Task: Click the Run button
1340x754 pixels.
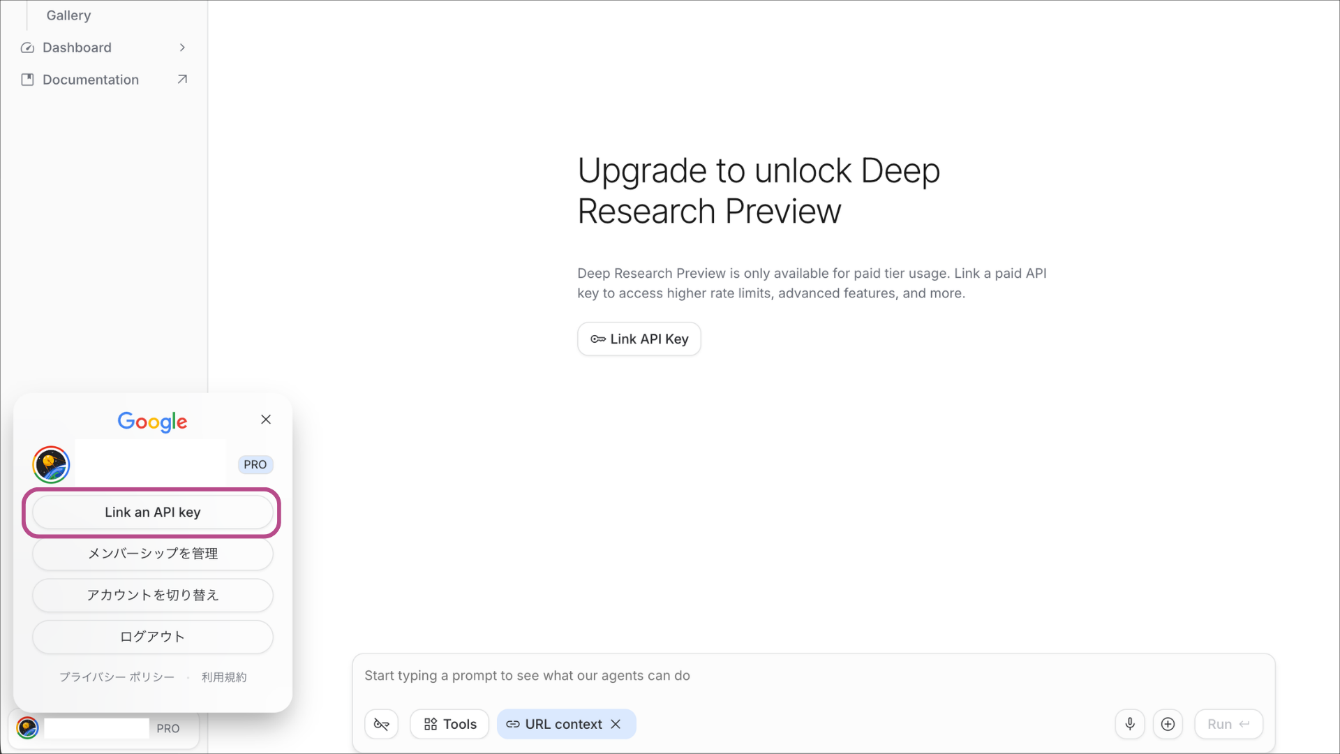Action: [1228, 725]
